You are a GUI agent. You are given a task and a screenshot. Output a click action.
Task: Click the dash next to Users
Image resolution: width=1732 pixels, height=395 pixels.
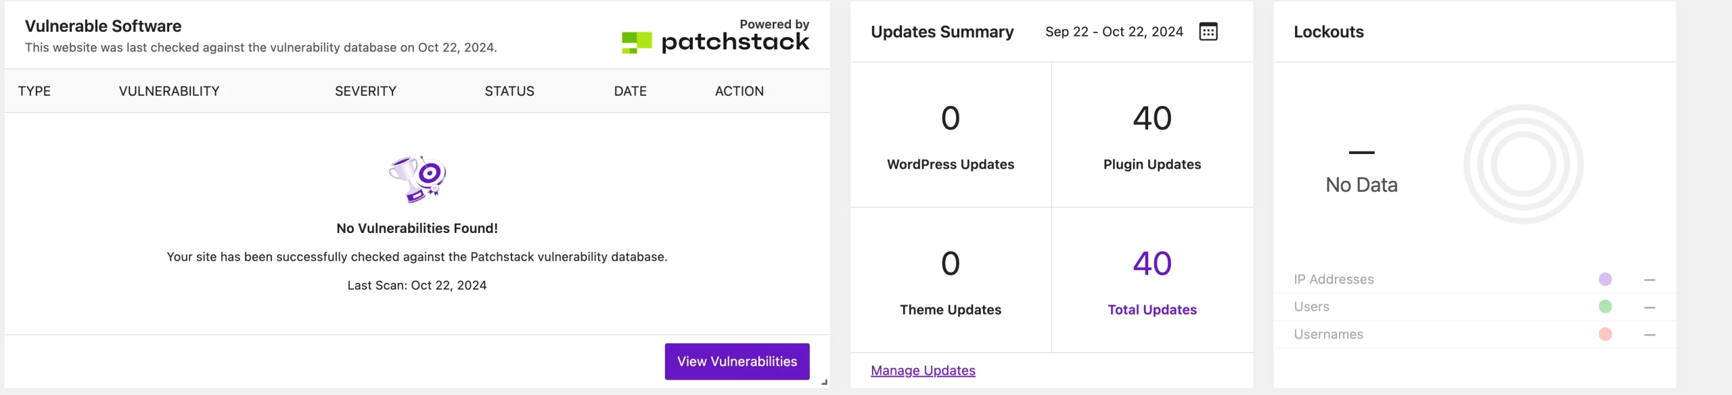pos(1648,307)
